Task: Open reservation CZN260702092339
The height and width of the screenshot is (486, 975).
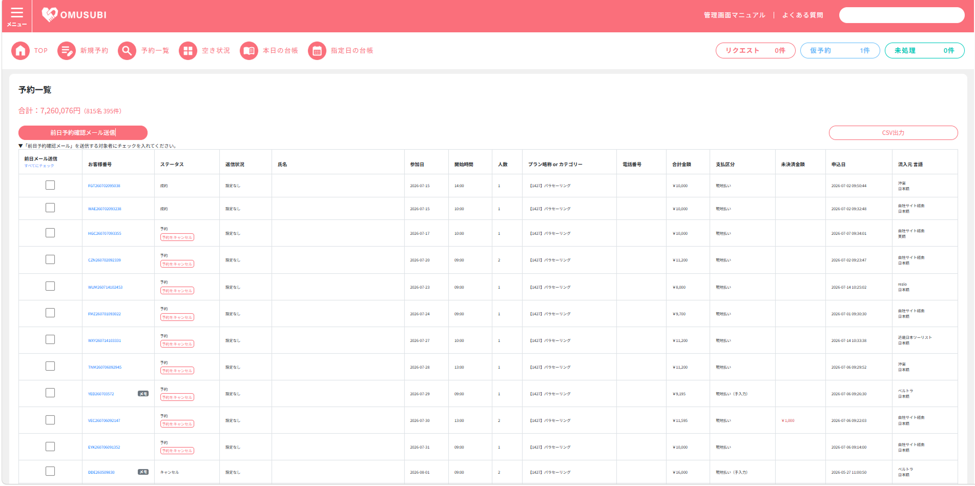Action: (x=105, y=260)
